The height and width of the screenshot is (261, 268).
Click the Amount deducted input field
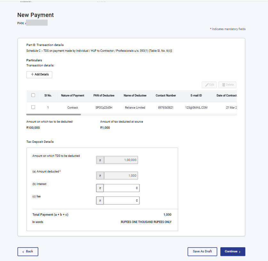(122, 175)
